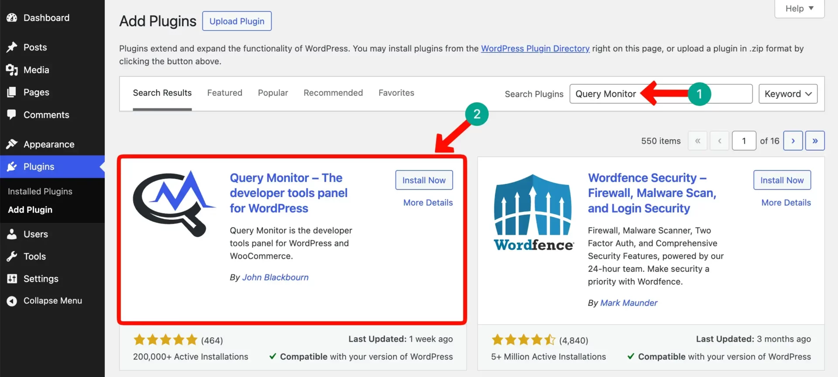838x377 pixels.
Task: Open Dashboard in the sidebar
Action: 46,18
